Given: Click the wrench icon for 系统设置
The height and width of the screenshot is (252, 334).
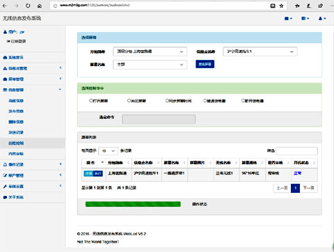Looking at the screenshot, I should point(5,187).
